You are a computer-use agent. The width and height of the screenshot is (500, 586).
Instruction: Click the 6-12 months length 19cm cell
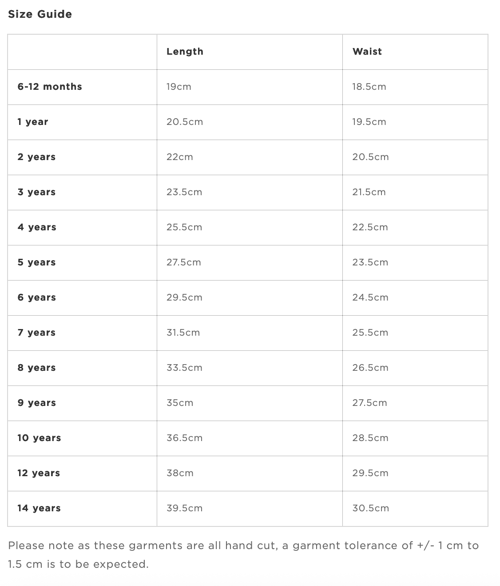tap(250, 87)
